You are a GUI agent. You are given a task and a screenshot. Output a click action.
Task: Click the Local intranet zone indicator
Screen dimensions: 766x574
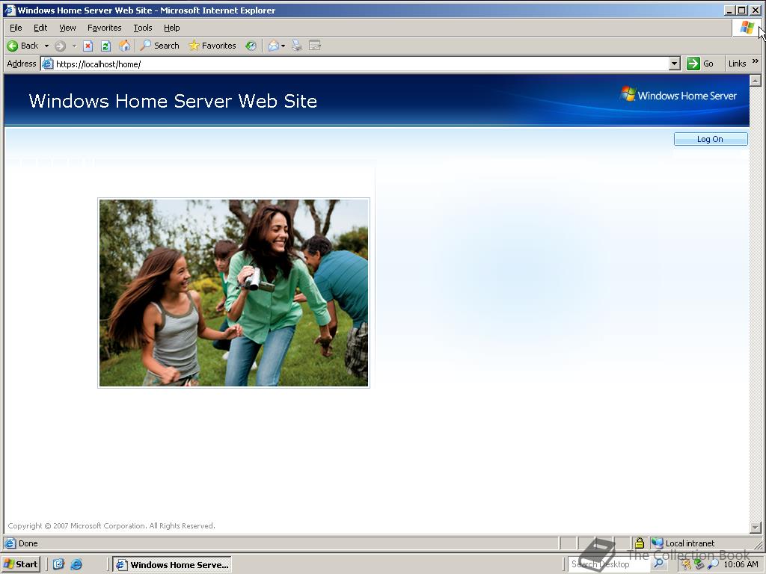click(684, 543)
